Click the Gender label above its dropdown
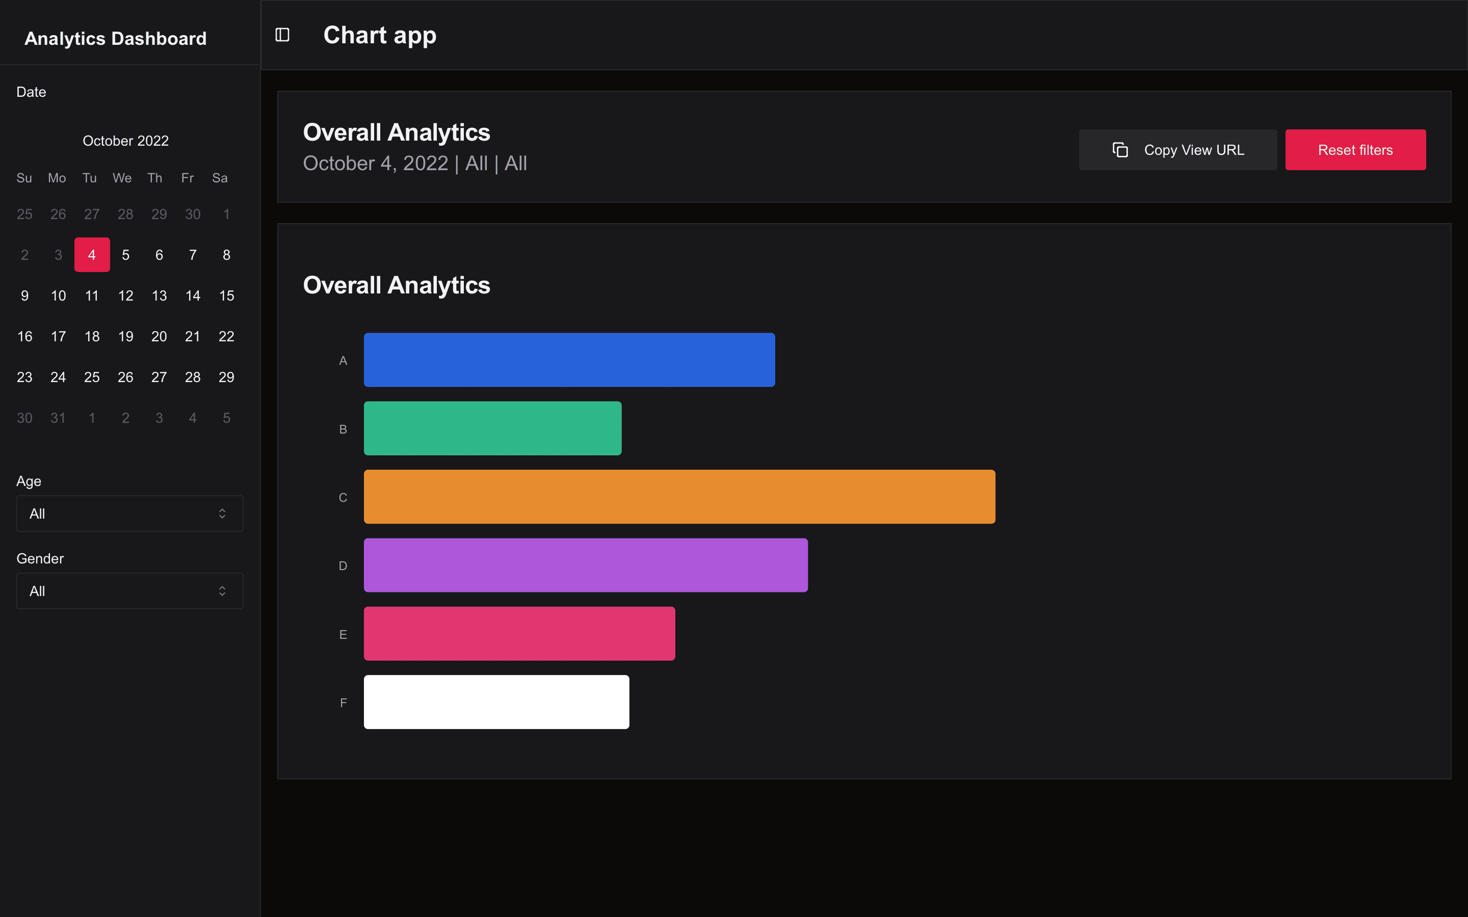Screen dimensions: 1468x917 (40, 558)
